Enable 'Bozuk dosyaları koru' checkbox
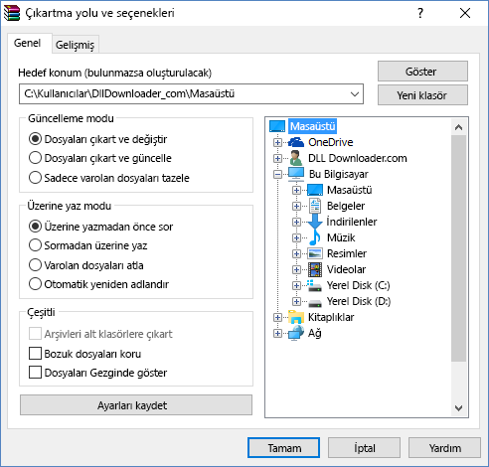The width and height of the screenshot is (489, 467). coord(35,354)
